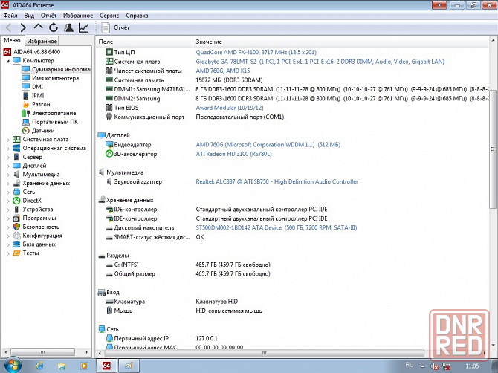
Task: Expand the Сервер tree node
Action: tap(8, 157)
